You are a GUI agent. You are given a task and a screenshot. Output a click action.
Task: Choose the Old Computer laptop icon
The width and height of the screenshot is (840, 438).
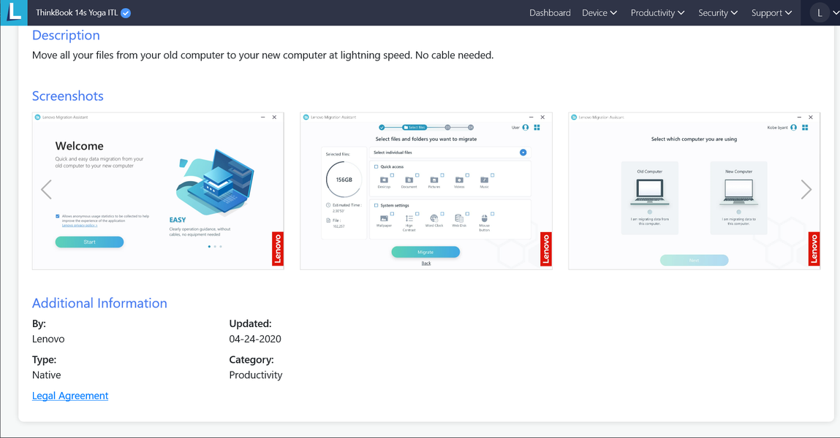(650, 192)
